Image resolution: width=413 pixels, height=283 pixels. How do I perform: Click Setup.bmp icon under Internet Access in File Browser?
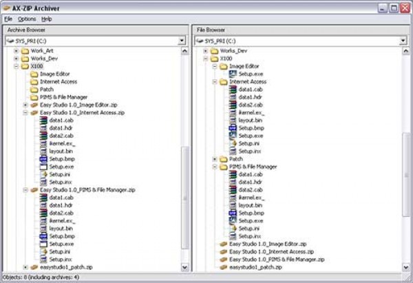(233, 128)
